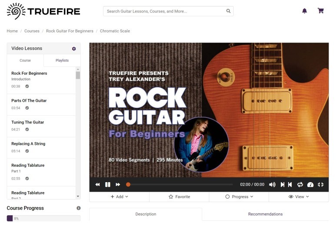Select Tuning The Guitar lesson
336x226 pixels.
tap(41, 126)
